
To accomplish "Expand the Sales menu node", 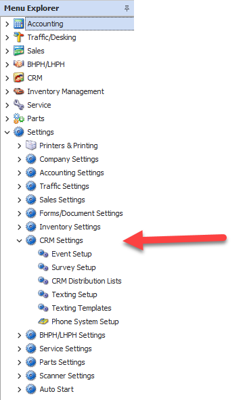I will pyautogui.click(x=7, y=51).
